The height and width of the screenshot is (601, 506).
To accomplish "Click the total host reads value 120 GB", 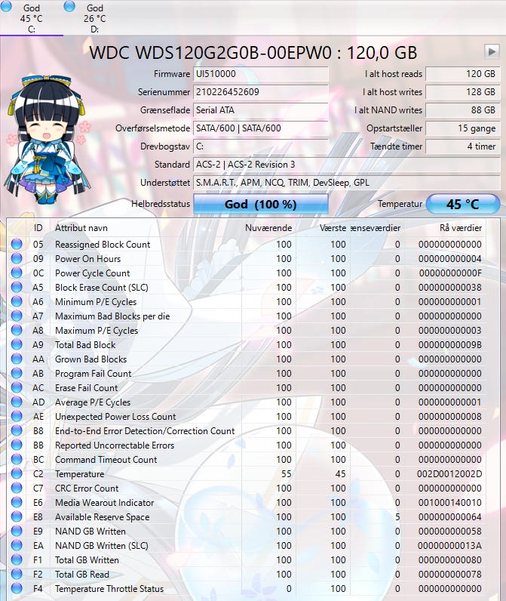I will tap(463, 74).
